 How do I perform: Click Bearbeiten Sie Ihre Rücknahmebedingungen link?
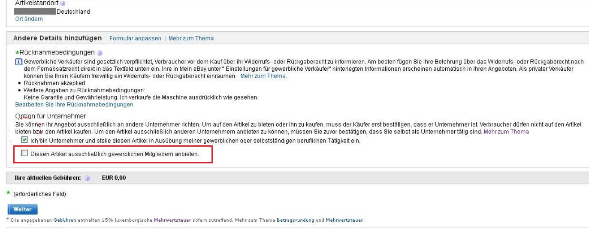click(74, 104)
